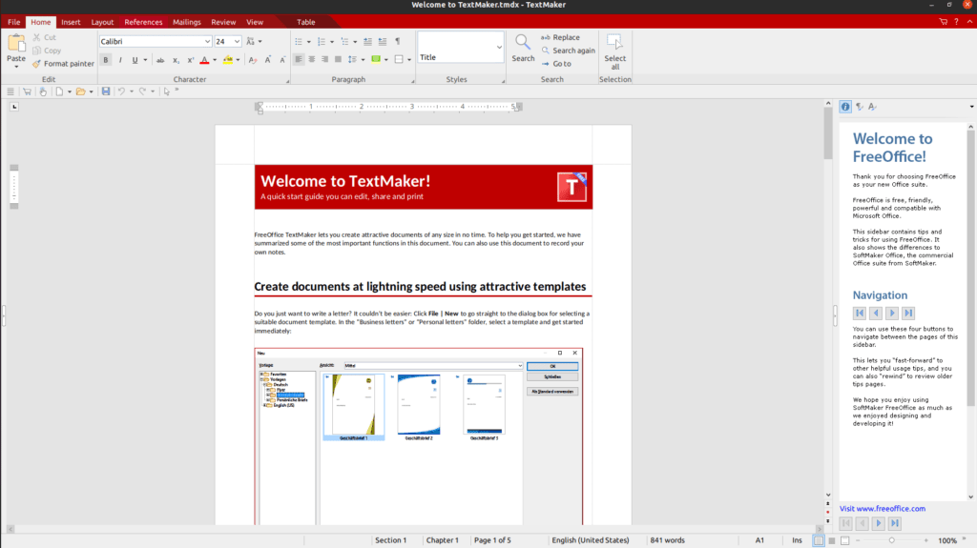977x548 pixels.
Task: Switch to the Layout ribbon tab
Action: tap(102, 22)
